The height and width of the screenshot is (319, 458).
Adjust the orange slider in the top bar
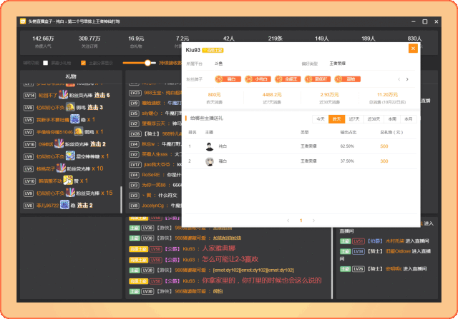[149, 63]
